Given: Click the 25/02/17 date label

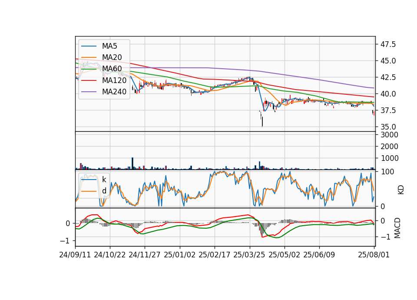Looking at the screenshot, I should tap(215, 255).
